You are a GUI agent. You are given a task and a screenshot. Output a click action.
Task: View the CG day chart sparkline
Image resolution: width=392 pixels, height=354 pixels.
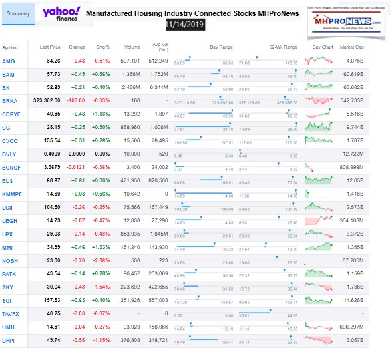click(x=319, y=126)
